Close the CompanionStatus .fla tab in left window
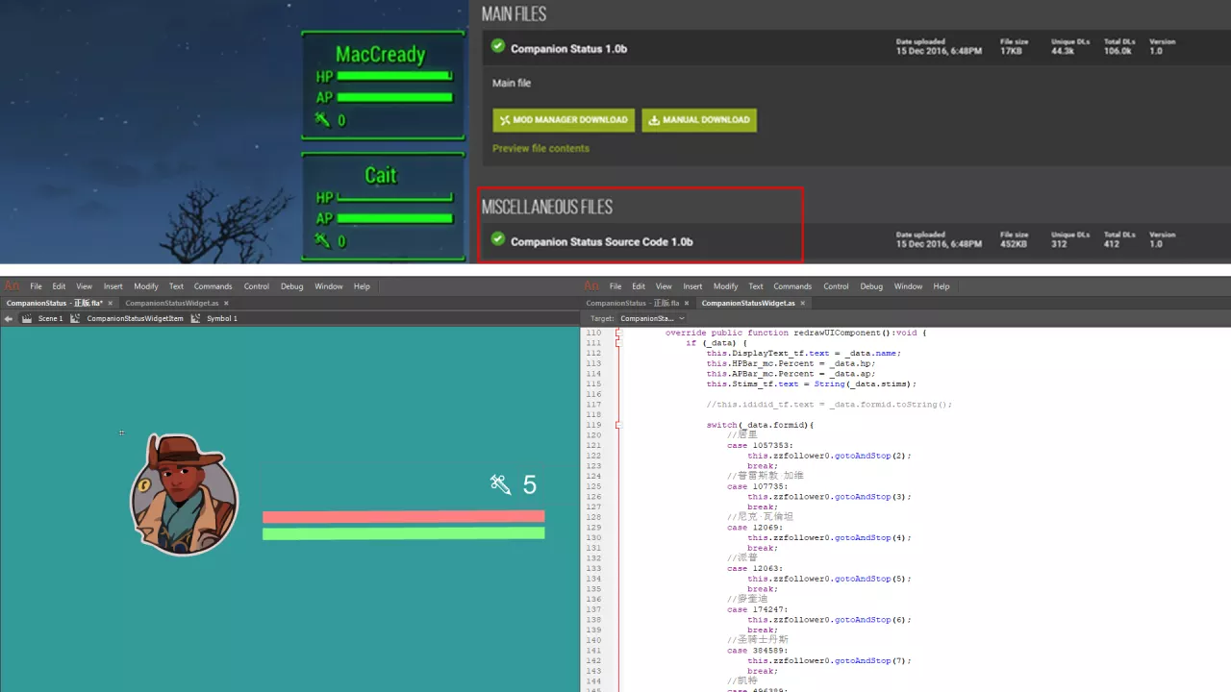Screen dimensions: 1231x692 (109, 303)
